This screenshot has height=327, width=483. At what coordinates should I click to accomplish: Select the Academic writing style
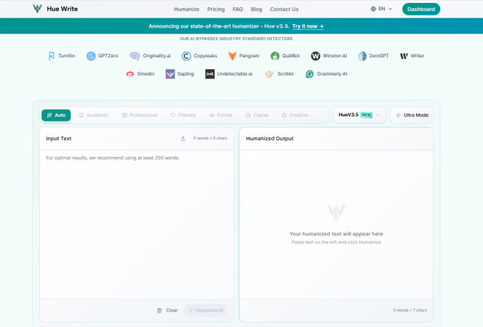pyautogui.click(x=93, y=115)
